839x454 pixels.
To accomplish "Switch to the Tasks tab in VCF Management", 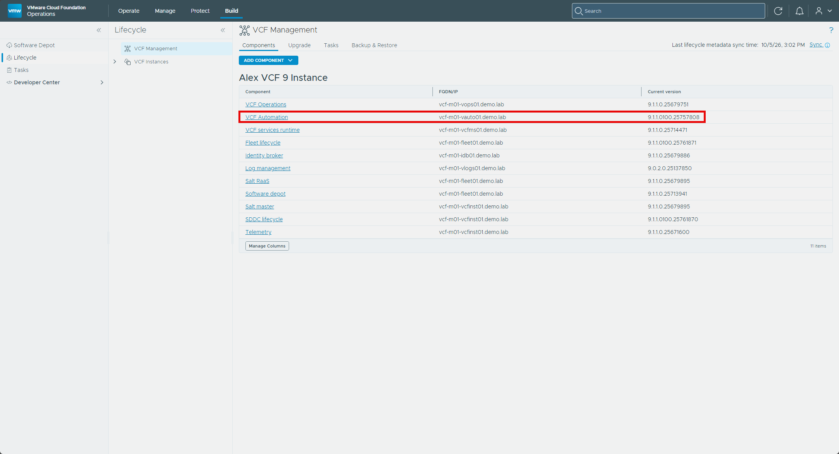I will (331, 45).
